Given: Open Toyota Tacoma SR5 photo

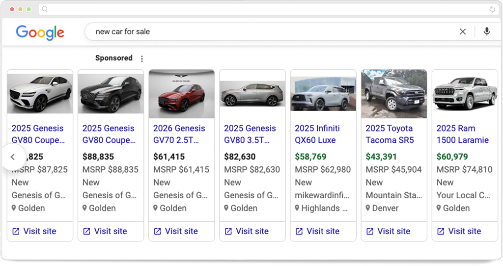Looking at the screenshot, I should [394, 94].
